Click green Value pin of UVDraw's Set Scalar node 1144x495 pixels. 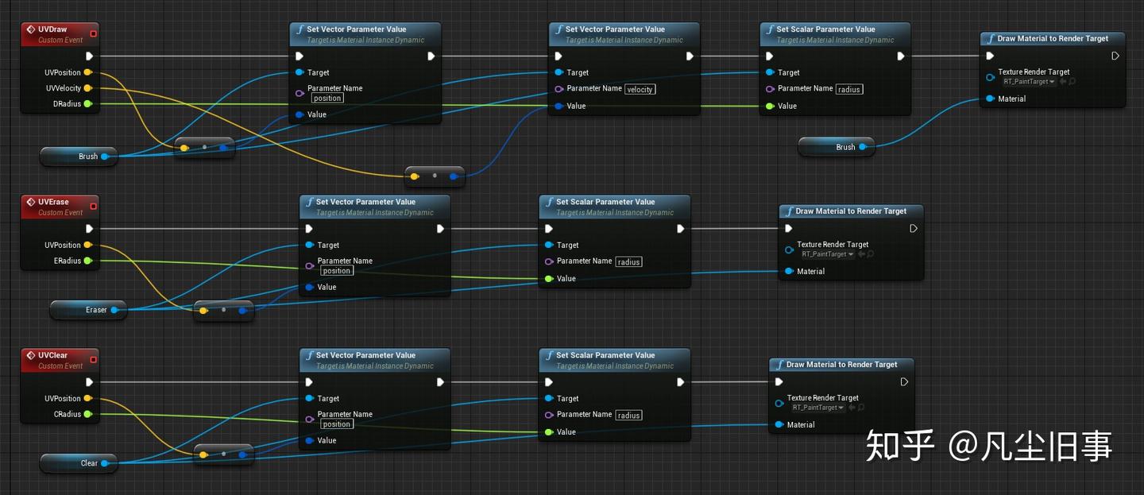click(x=770, y=106)
